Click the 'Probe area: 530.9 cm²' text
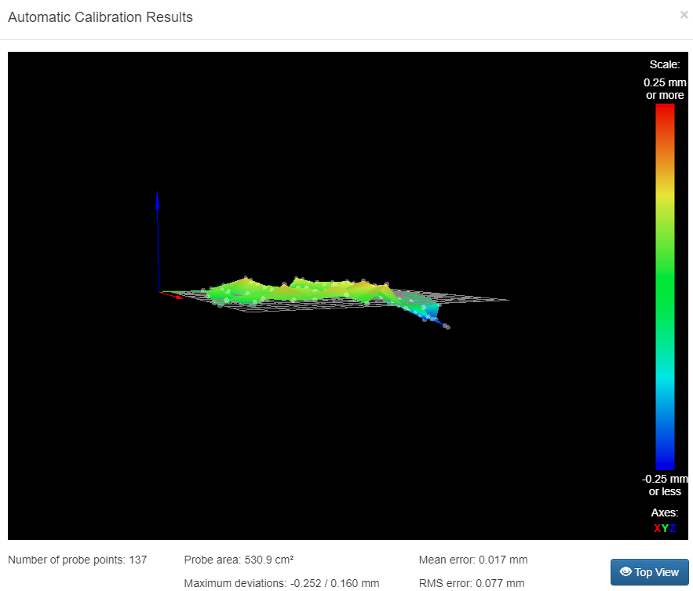The width and height of the screenshot is (693, 591). click(x=239, y=560)
